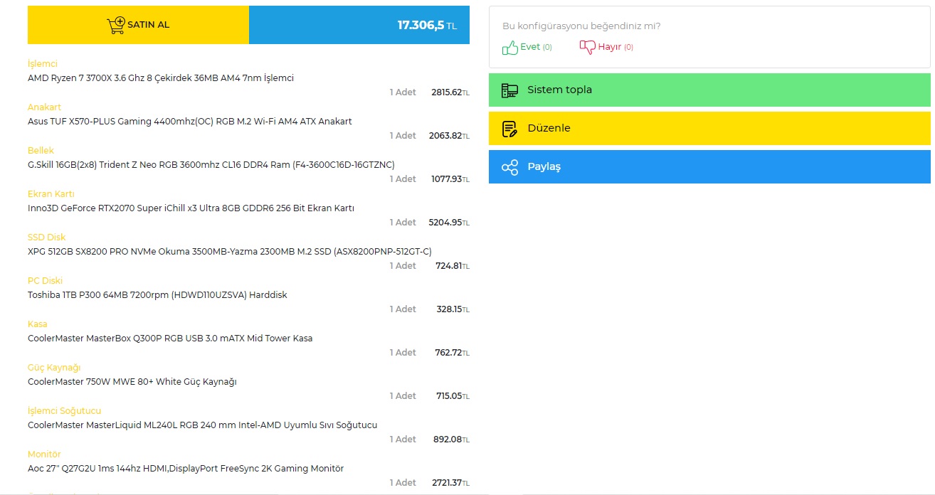The width and height of the screenshot is (935, 495).
Task: Click XPG SX8200 PRO SSD name
Action: point(230,251)
